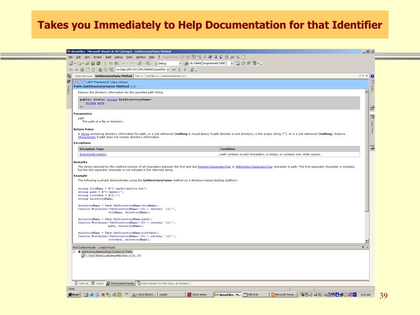Click the blue Help icon on right sidebar
Image resolution: width=420 pixels, height=315 pixels.
tap(372, 76)
